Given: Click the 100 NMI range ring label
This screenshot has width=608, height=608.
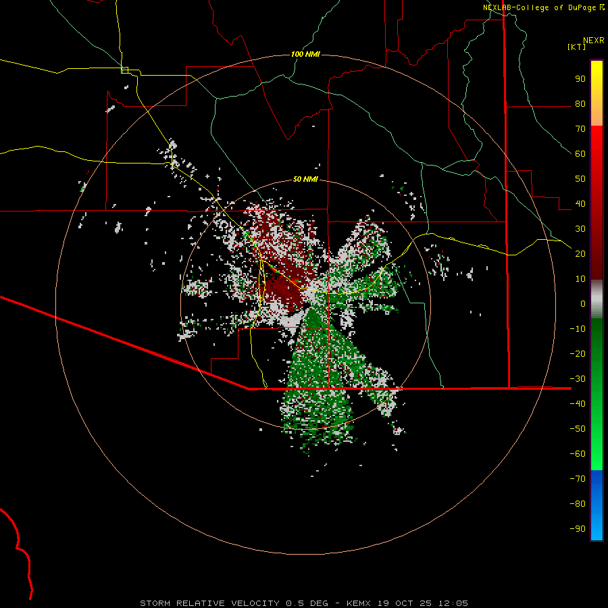Looking at the screenshot, I should point(305,54).
